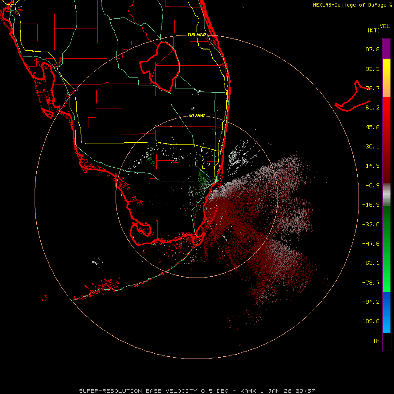Click the 50 NMI range ring label
Screen dimensions: 394x394
coord(197,116)
